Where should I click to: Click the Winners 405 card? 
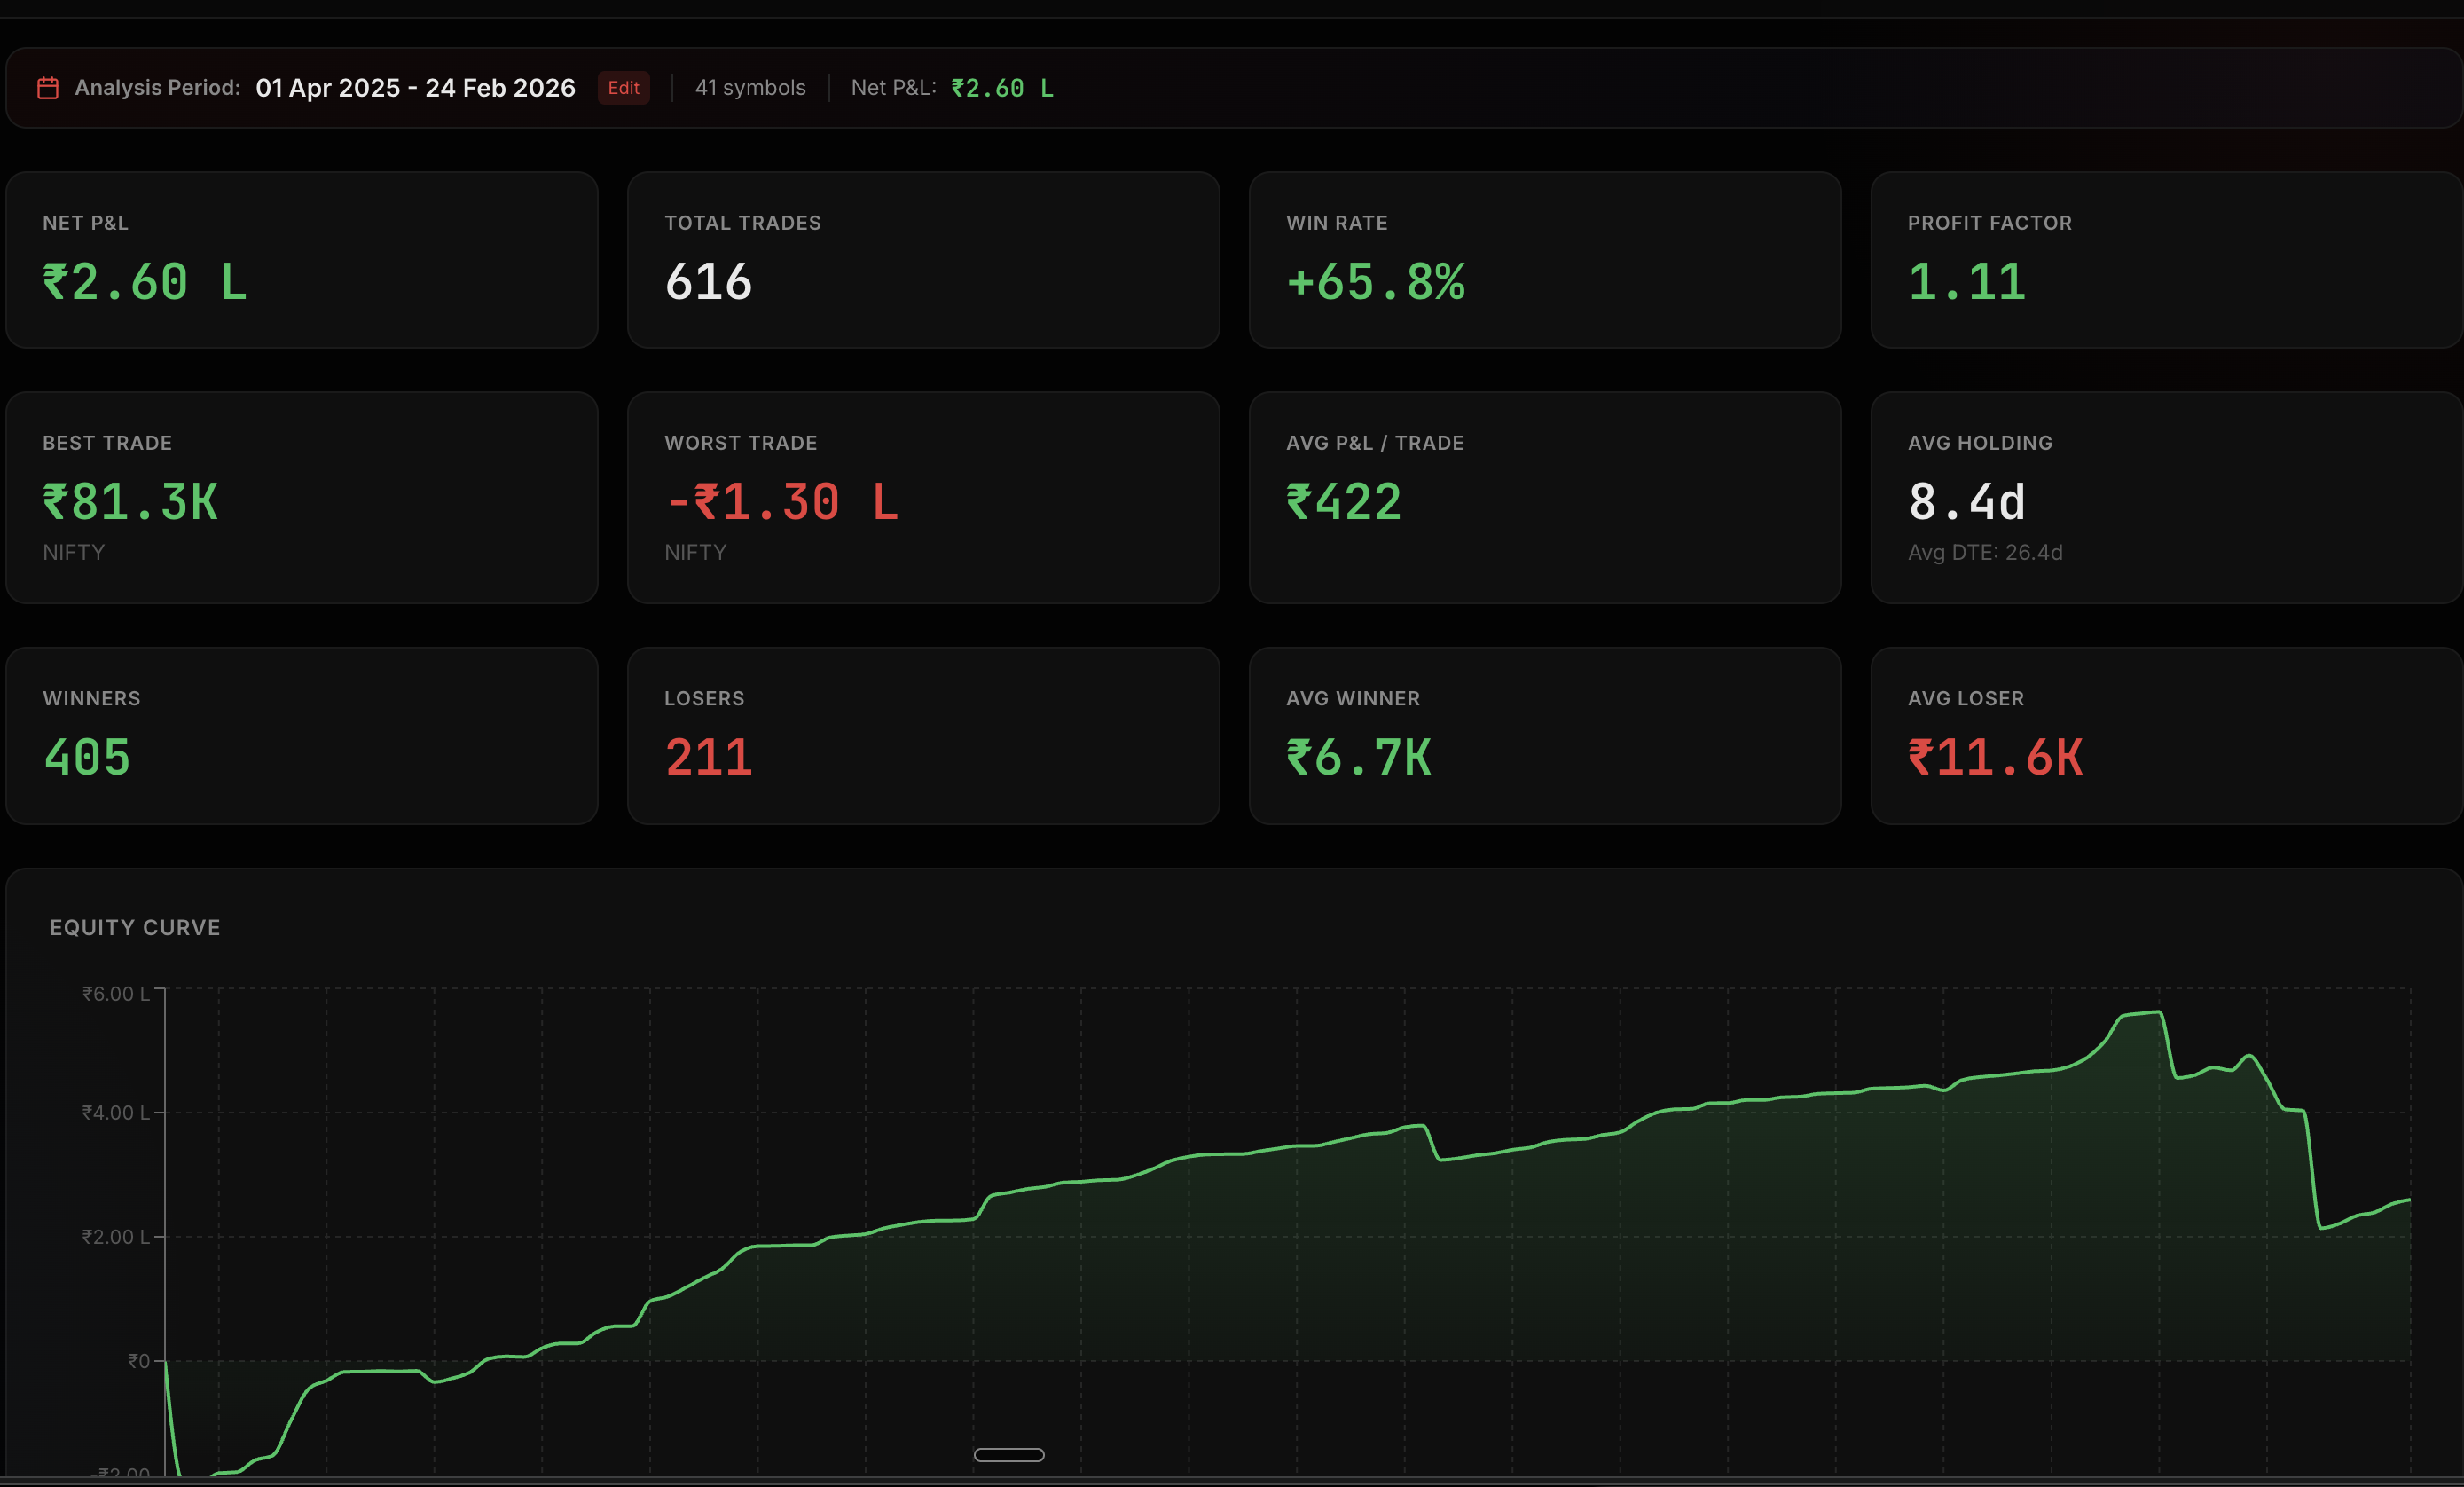301,736
